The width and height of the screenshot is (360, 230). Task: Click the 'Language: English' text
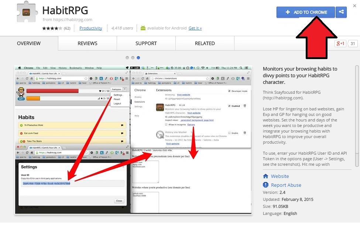pos(280,213)
